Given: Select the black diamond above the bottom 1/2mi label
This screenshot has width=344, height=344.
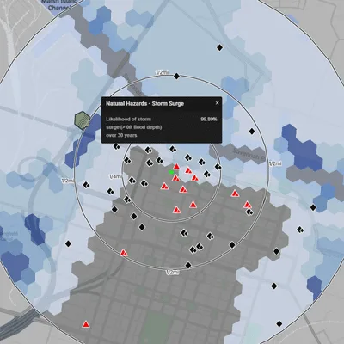Looking at the screenshot, I should [188, 266].
